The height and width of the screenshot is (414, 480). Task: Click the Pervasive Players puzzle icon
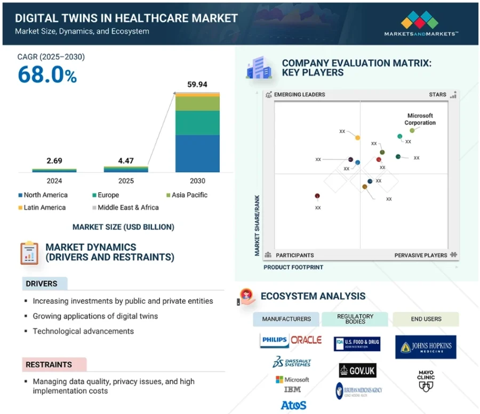click(454, 255)
